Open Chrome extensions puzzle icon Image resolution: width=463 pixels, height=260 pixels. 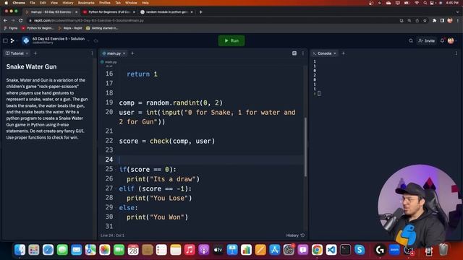click(434, 20)
